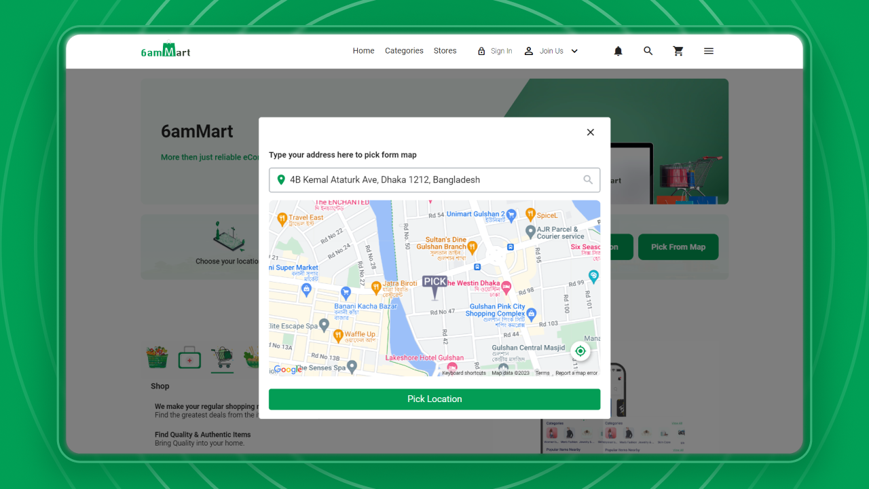Select The Westin Dhaka hotel marker
The image size is (869, 489).
(x=506, y=288)
